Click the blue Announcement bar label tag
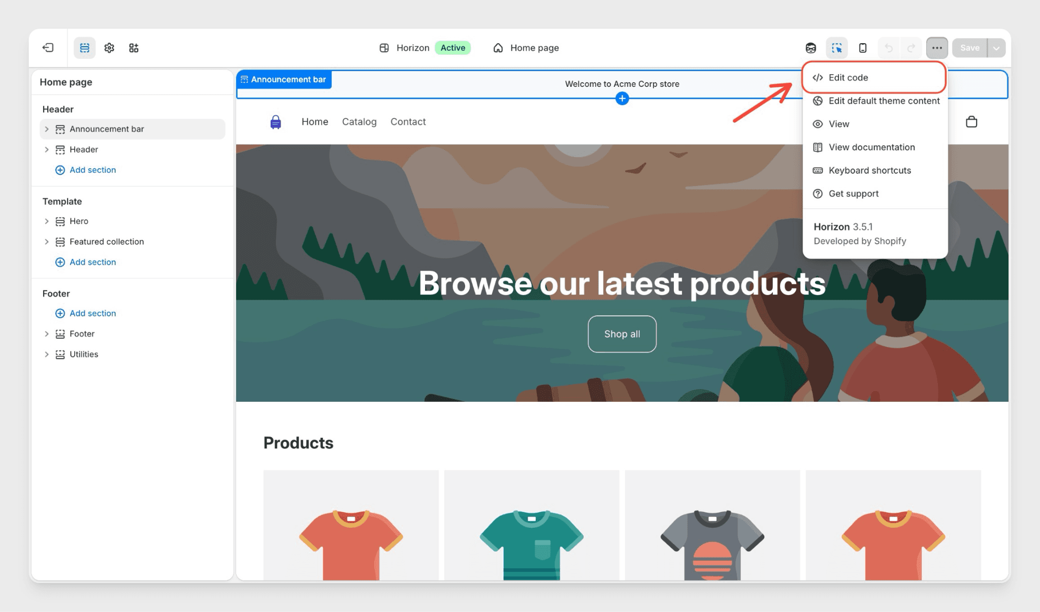 (284, 80)
